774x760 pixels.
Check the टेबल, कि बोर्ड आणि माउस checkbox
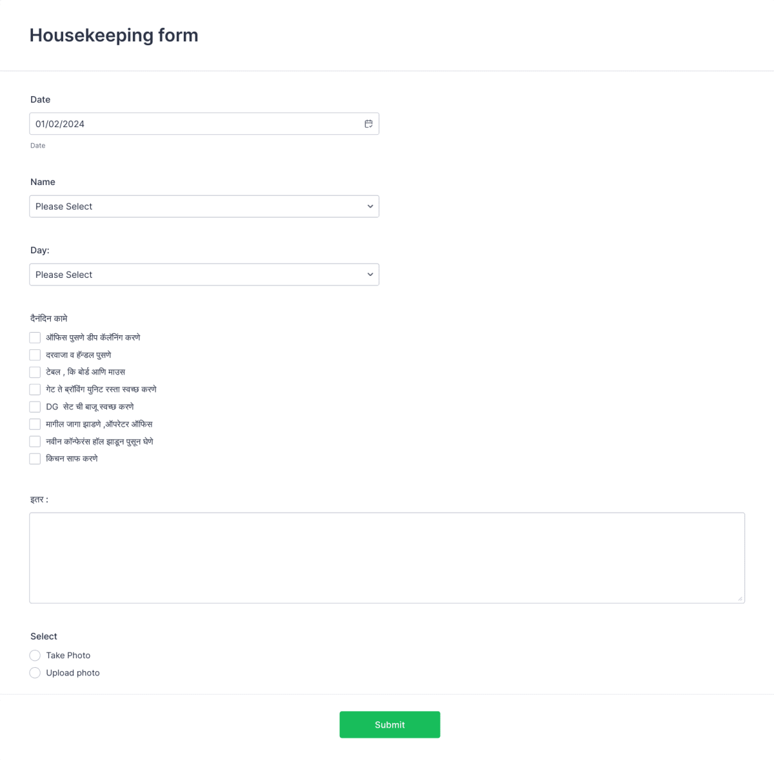click(x=35, y=372)
